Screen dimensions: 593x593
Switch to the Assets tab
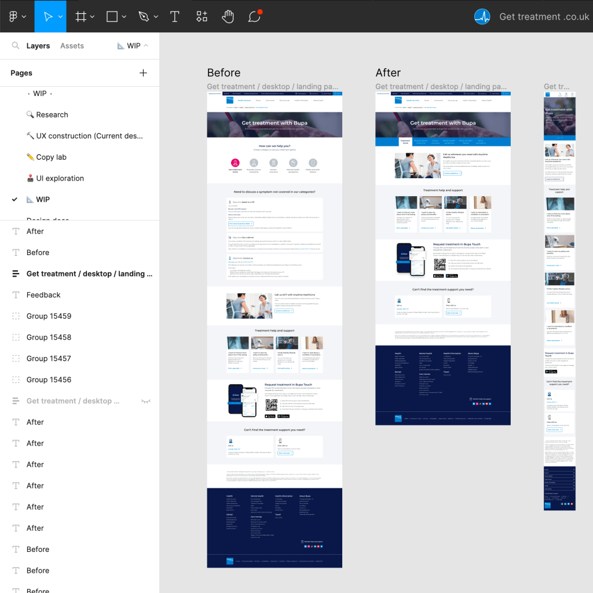click(x=72, y=45)
